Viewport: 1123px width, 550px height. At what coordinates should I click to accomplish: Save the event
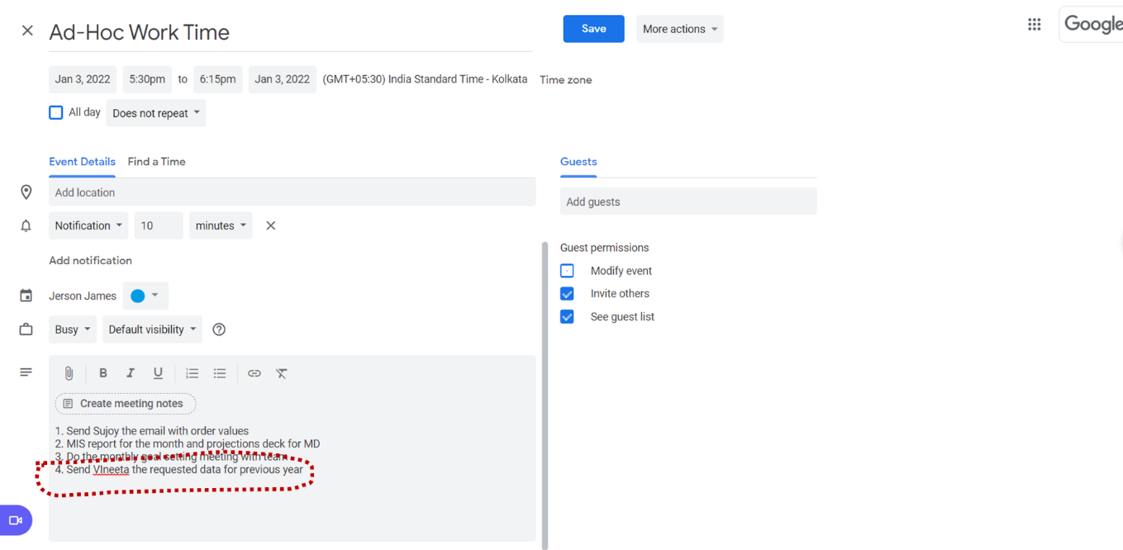pyautogui.click(x=593, y=29)
